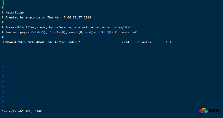The width and height of the screenshot is (223, 118).
Task: Click the 'defaults' mount option
Action: (144, 42)
